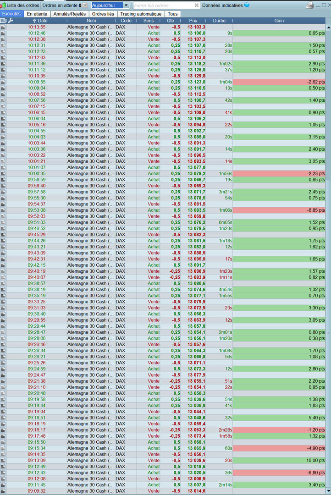Click the Données indicatives label
The height and width of the screenshot is (495, 331).
click(x=222, y=5)
